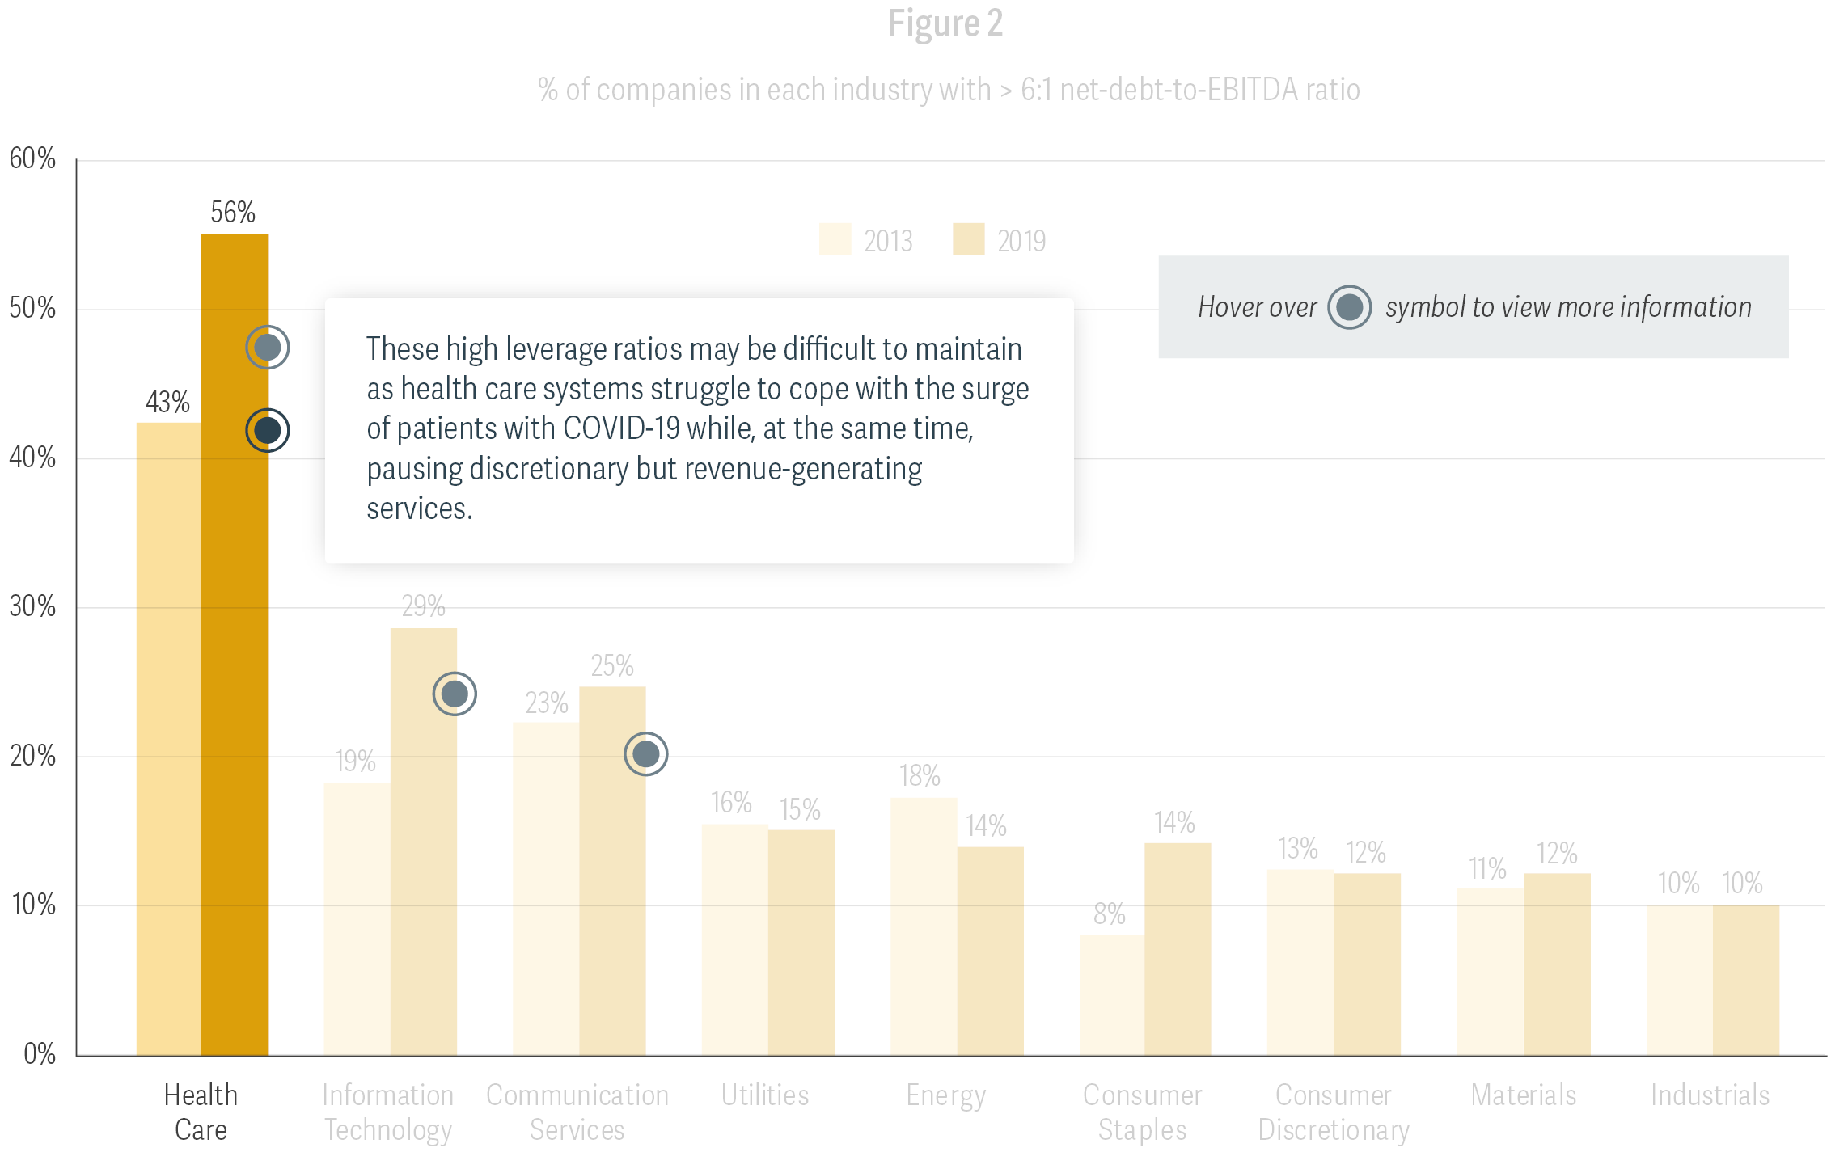Click the Utilities axis label

765,1095
